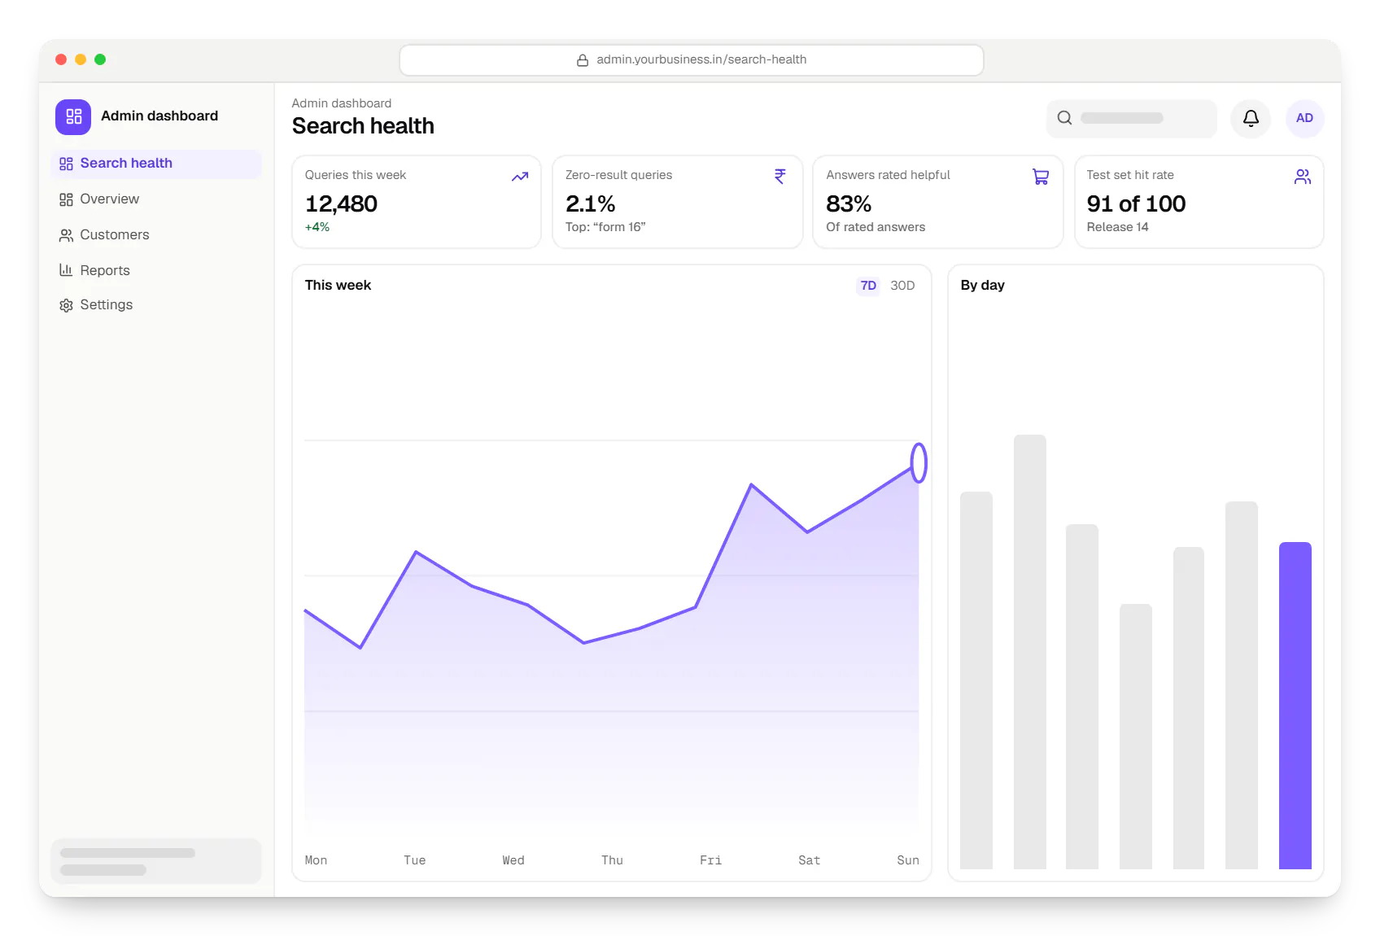Select the tallest gray bar in By day
Image resolution: width=1380 pixels, height=936 pixels.
(1029, 652)
